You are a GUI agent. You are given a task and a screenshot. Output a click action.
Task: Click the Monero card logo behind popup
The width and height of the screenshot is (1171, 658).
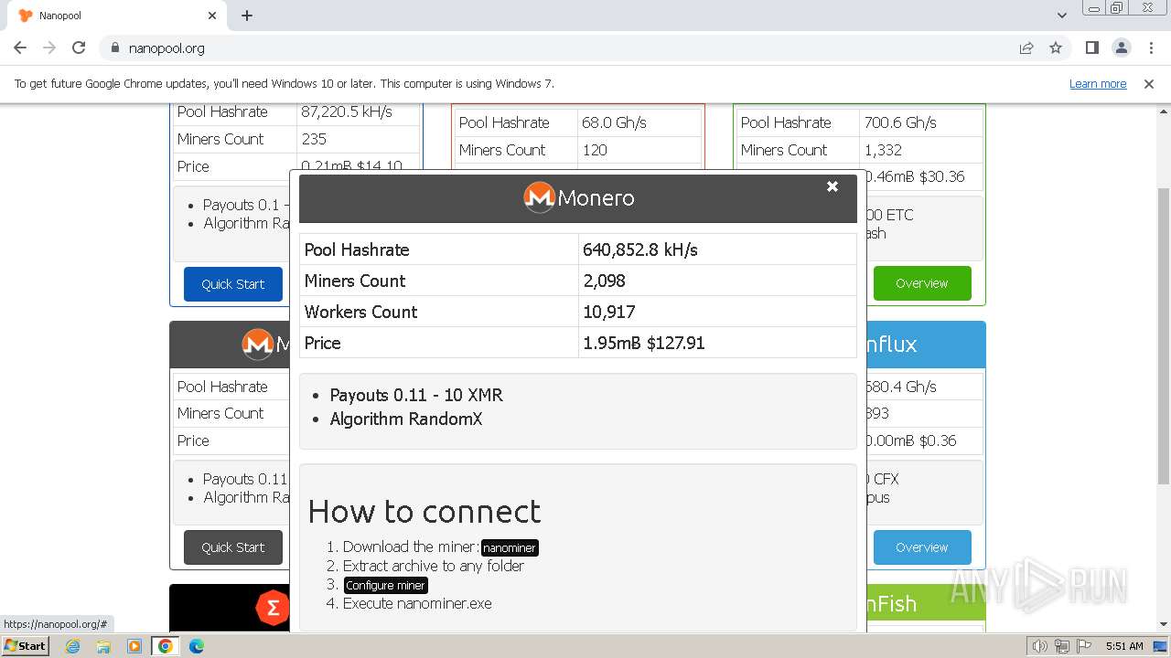tap(257, 344)
